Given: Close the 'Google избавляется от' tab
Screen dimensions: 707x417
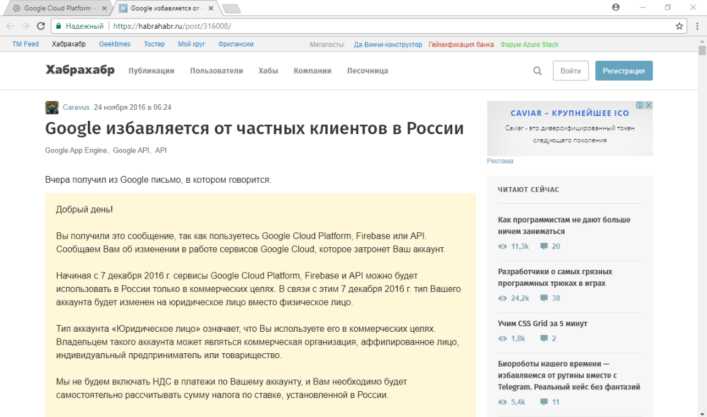Looking at the screenshot, I should (211, 8).
